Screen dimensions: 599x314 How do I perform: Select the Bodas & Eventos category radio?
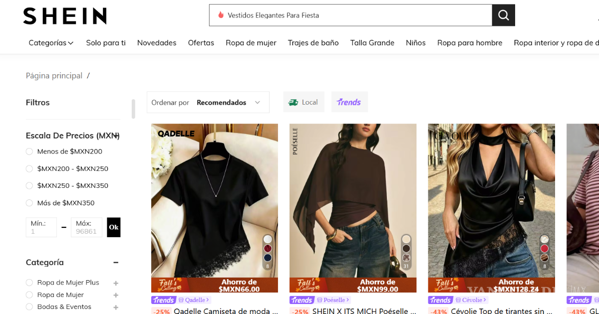point(29,307)
